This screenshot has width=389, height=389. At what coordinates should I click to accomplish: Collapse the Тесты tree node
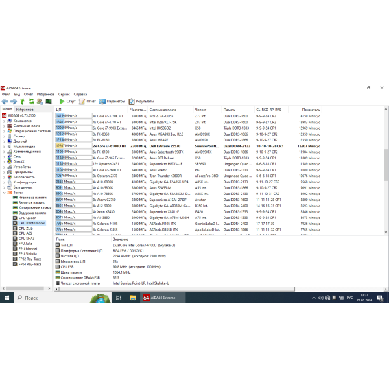click(4, 193)
